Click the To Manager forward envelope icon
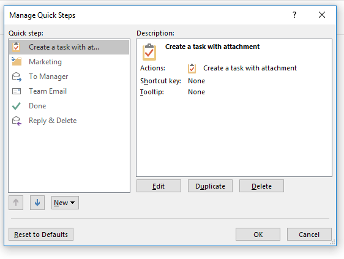The image size is (344, 259). tap(17, 77)
